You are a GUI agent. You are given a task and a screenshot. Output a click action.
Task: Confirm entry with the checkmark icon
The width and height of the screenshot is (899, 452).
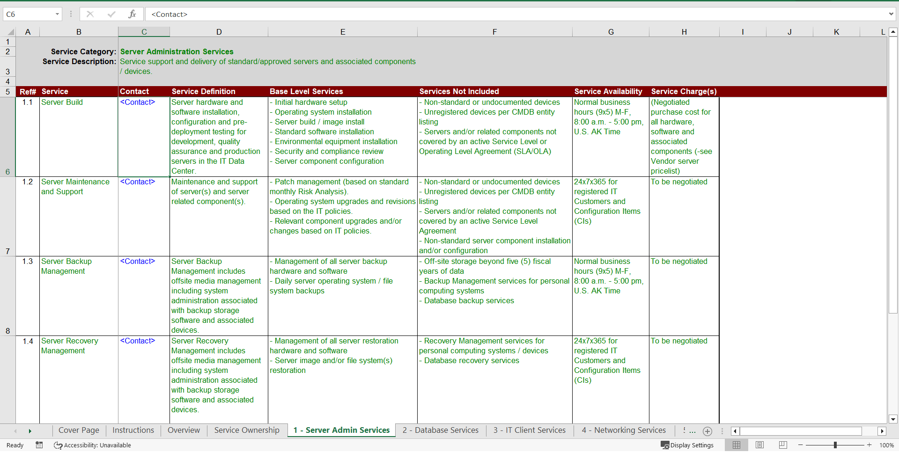[111, 14]
